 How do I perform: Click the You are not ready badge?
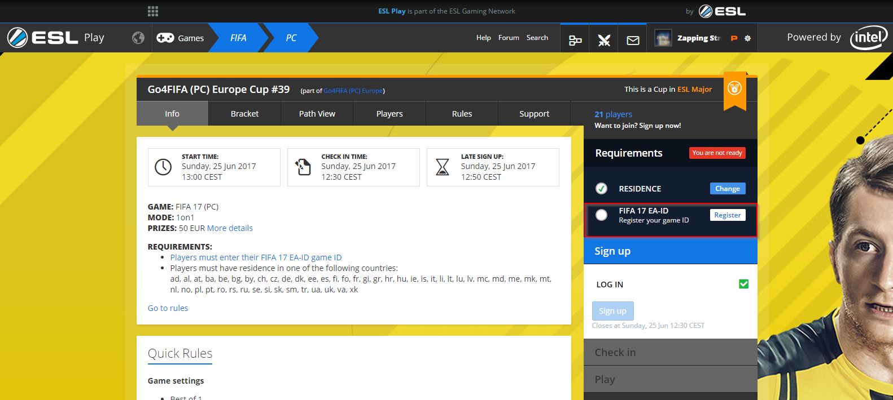(x=717, y=153)
